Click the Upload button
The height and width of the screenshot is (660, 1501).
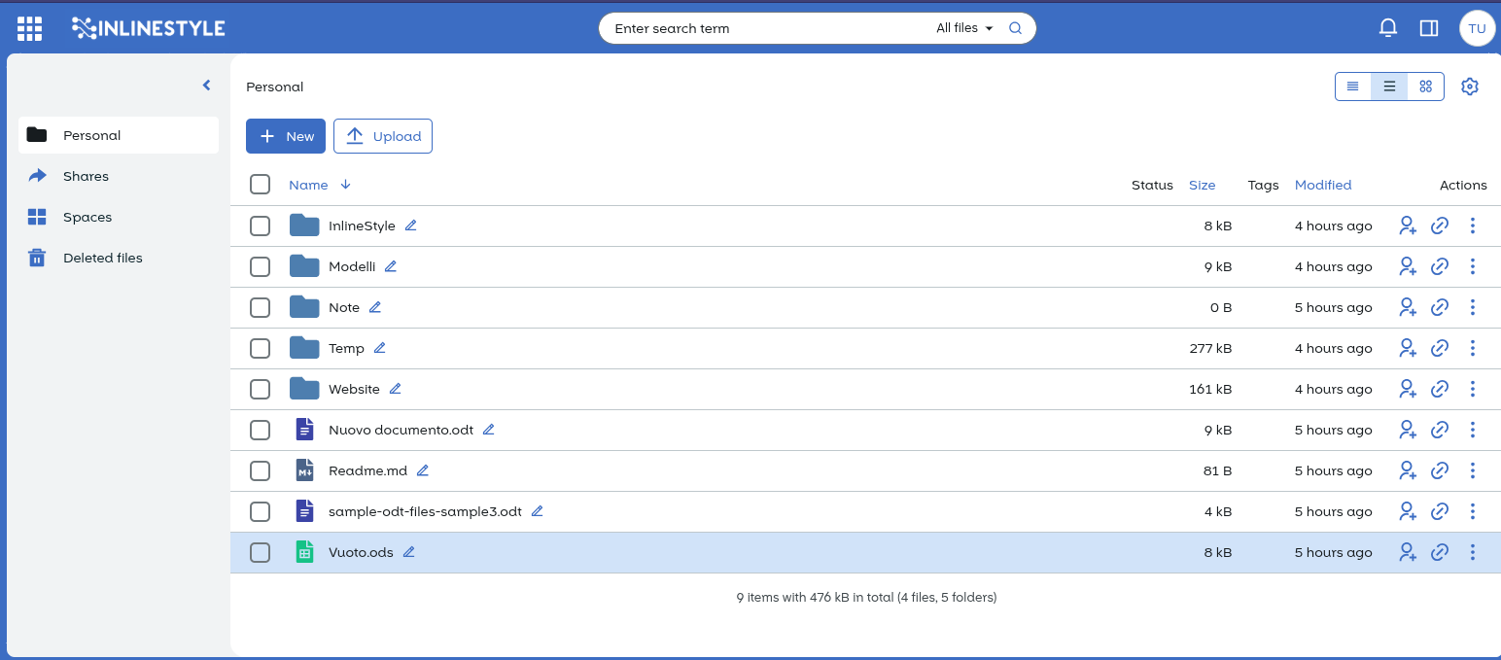383,136
